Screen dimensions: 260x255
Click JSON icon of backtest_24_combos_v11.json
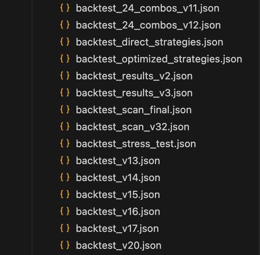(x=65, y=8)
